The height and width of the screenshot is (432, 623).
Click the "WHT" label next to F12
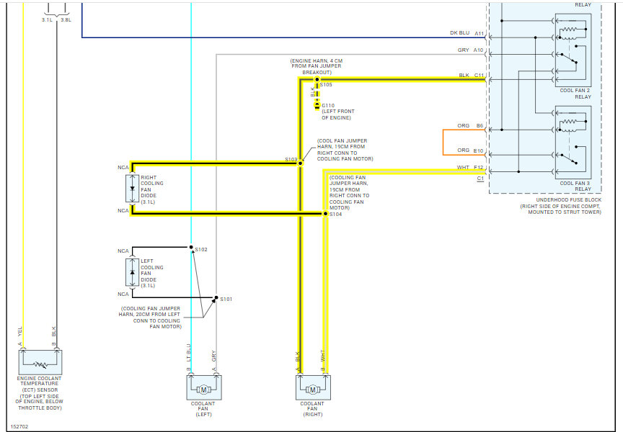coord(463,168)
